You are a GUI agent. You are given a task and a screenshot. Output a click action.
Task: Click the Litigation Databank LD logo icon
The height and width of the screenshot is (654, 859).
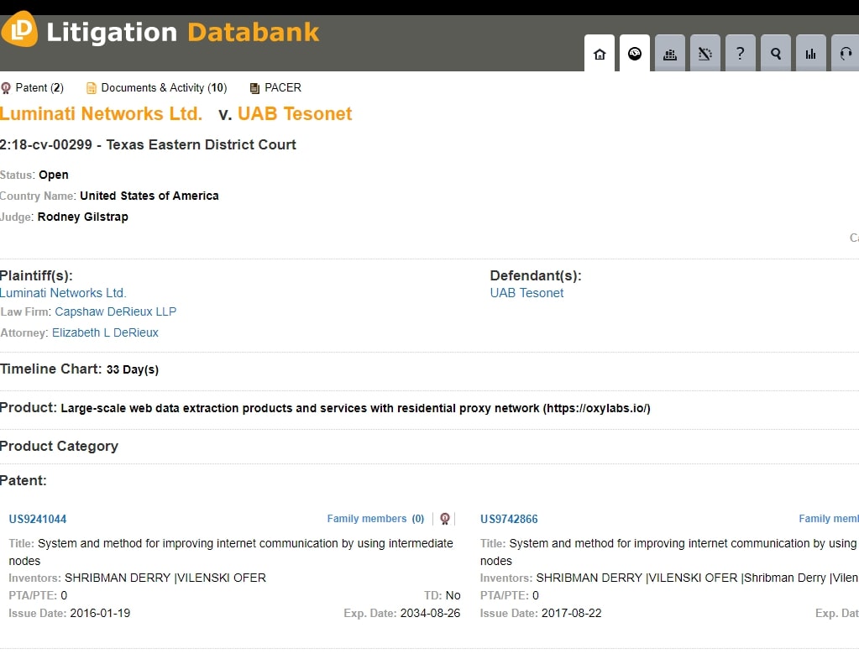pyautogui.click(x=19, y=29)
